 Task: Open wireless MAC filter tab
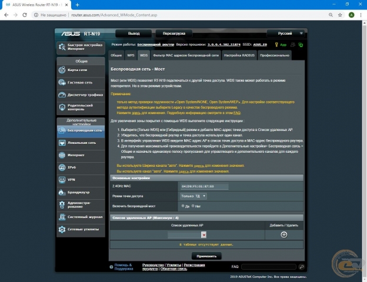[x=186, y=55]
